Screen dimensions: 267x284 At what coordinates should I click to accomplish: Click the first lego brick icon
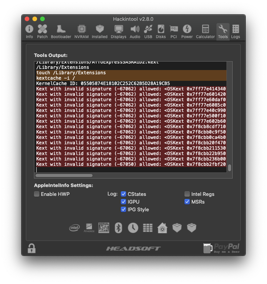tap(177, 228)
